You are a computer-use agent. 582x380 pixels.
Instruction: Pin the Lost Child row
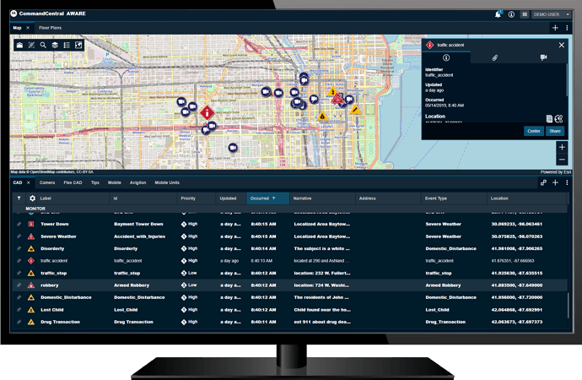19,310
